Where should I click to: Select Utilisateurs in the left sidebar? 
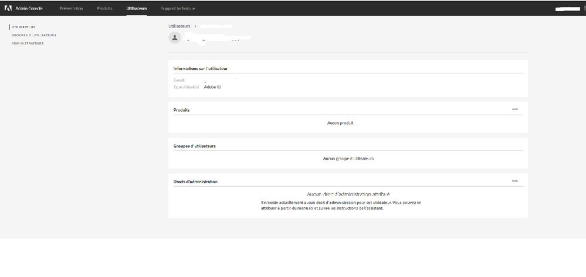23,27
